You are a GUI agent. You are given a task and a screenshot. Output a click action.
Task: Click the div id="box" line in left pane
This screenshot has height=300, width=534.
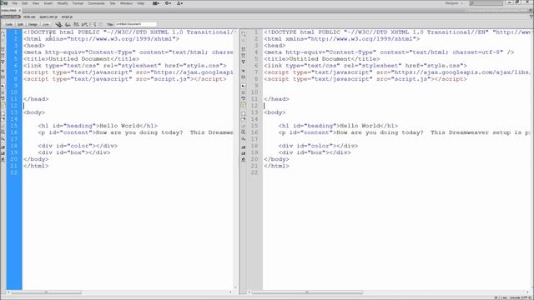(x=74, y=152)
